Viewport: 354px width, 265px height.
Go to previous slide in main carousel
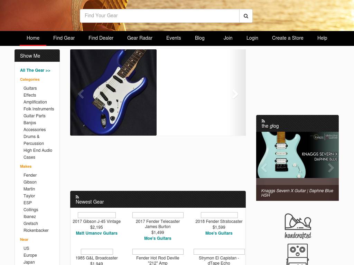[x=81, y=94]
